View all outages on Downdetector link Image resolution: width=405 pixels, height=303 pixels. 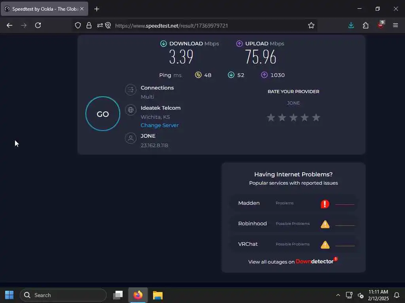point(293,261)
